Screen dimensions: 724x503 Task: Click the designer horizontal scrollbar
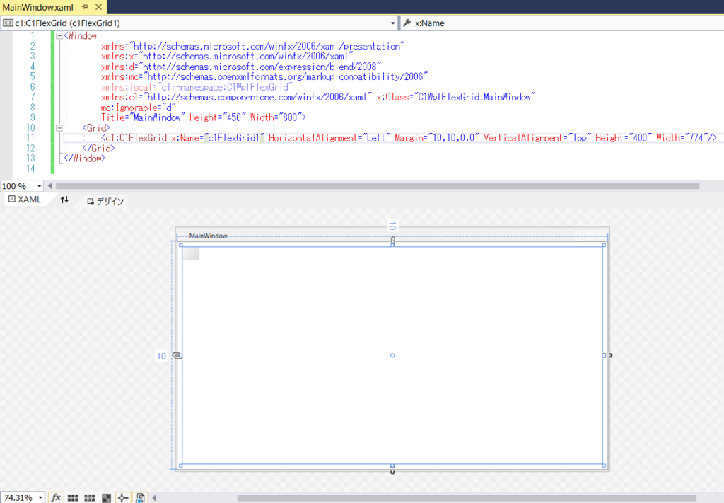pyautogui.click(x=467, y=498)
